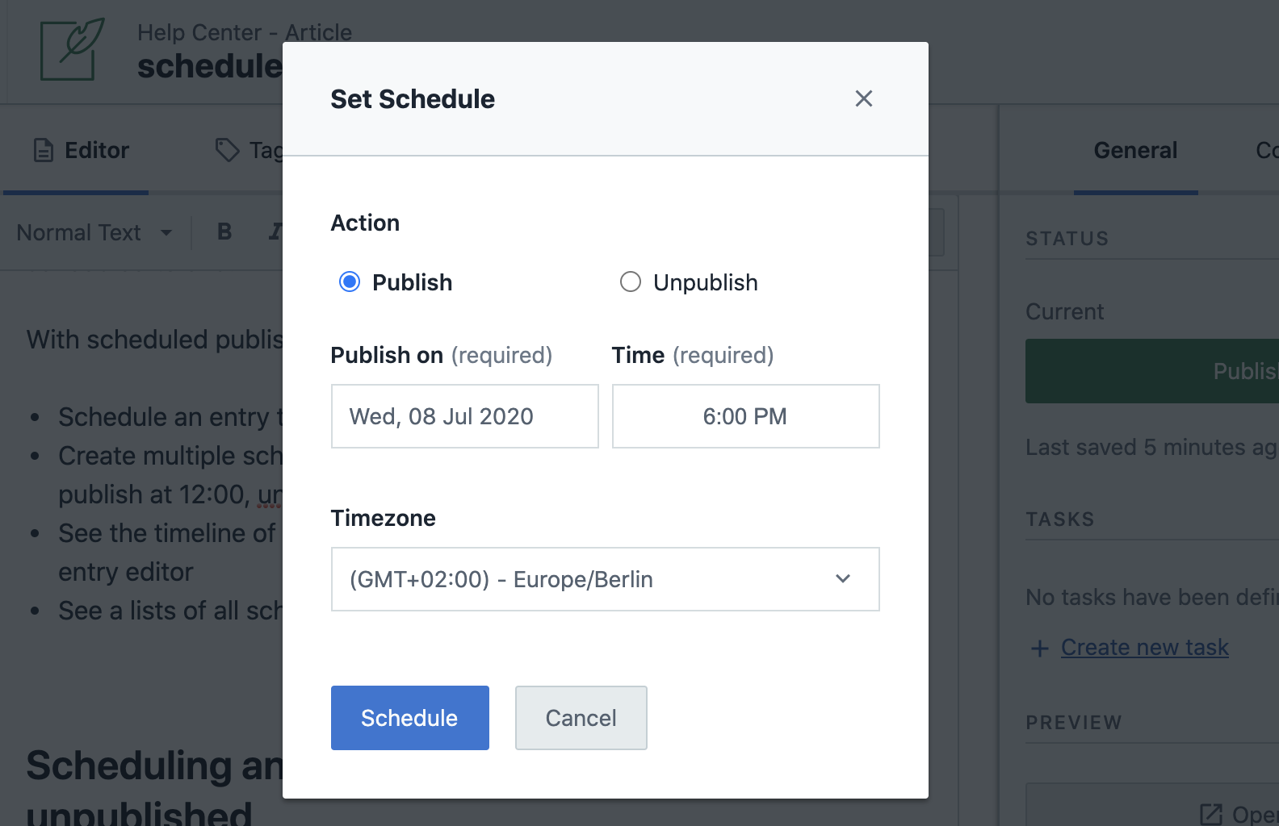
Task: Toggle bold formatting in toolbar
Action: (224, 232)
